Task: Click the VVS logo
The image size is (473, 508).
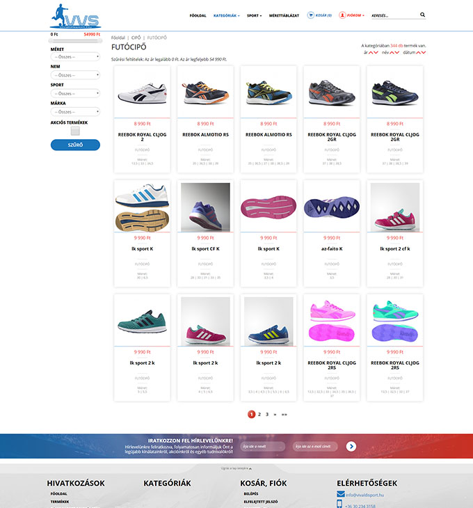Action: point(75,16)
